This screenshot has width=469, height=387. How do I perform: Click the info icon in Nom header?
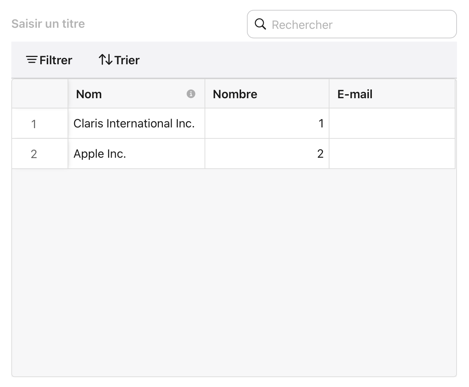tap(191, 94)
